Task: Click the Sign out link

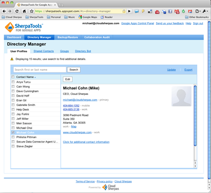Action: pyautogui.click(x=198, y=23)
